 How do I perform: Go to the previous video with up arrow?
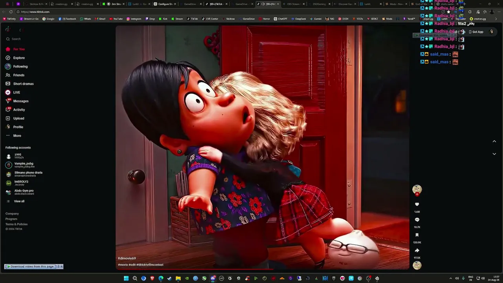coord(494,141)
